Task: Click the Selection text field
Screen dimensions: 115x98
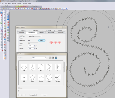Action: (28, 90)
